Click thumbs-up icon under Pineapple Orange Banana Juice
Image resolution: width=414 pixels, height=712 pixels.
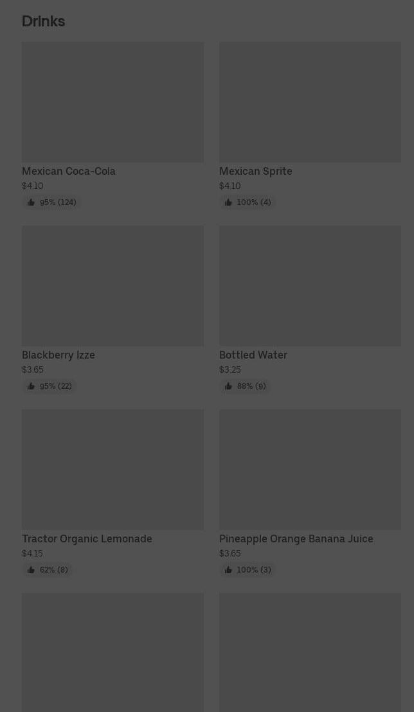[228, 570]
